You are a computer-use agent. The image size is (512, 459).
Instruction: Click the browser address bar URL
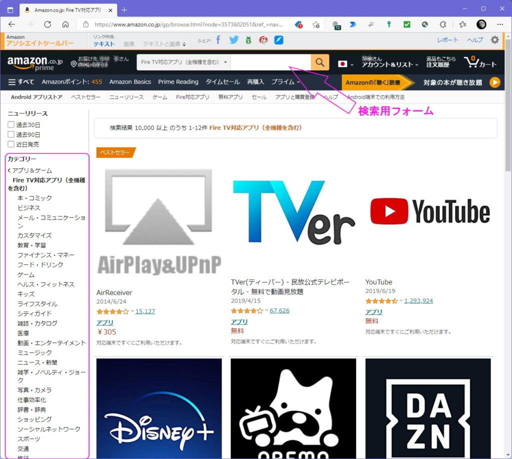pos(188,24)
